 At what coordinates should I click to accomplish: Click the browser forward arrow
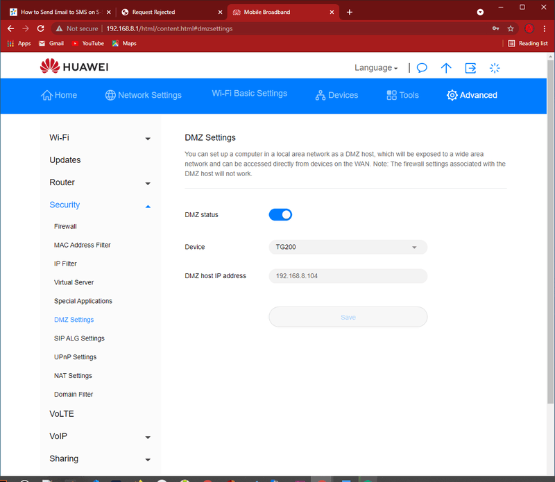pos(26,28)
